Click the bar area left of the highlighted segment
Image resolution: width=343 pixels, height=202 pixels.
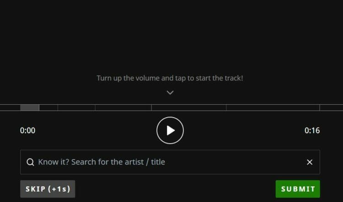coord(10,108)
